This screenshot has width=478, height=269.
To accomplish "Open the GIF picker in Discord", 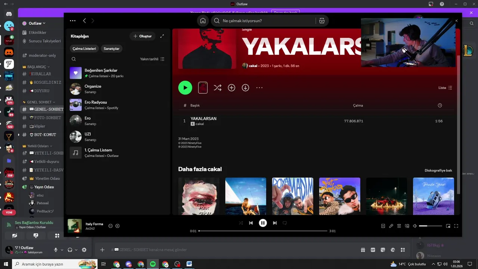I will [x=373, y=250].
